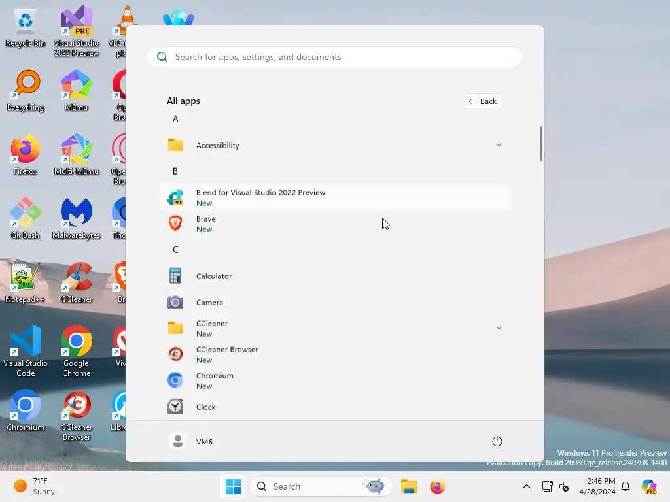Open the power options button
Screen dimensions: 670x502
tap(497, 441)
